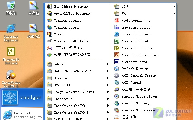Click the Windows Messenger icon
Image resolution: width=193 pixels, height=120 pixels.
[x=117, y=103]
